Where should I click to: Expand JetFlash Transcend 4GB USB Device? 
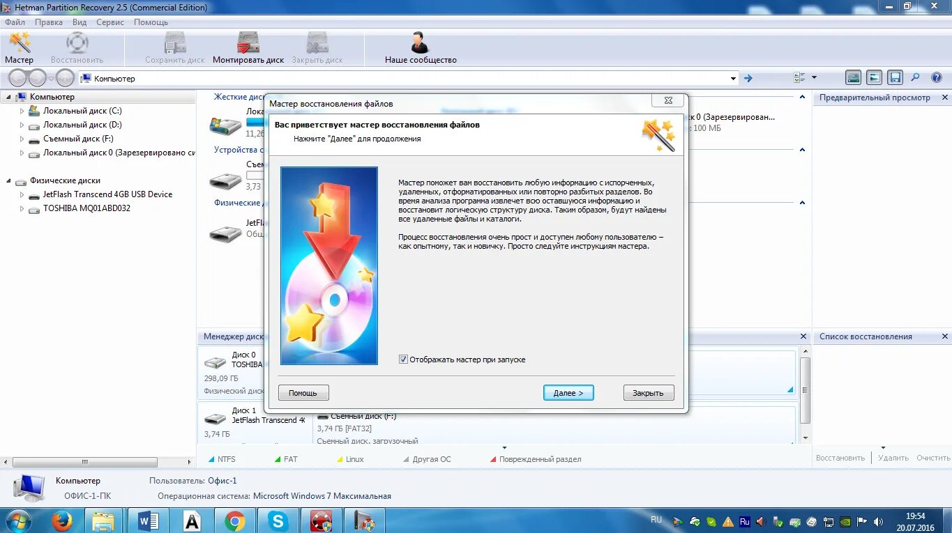click(x=22, y=194)
